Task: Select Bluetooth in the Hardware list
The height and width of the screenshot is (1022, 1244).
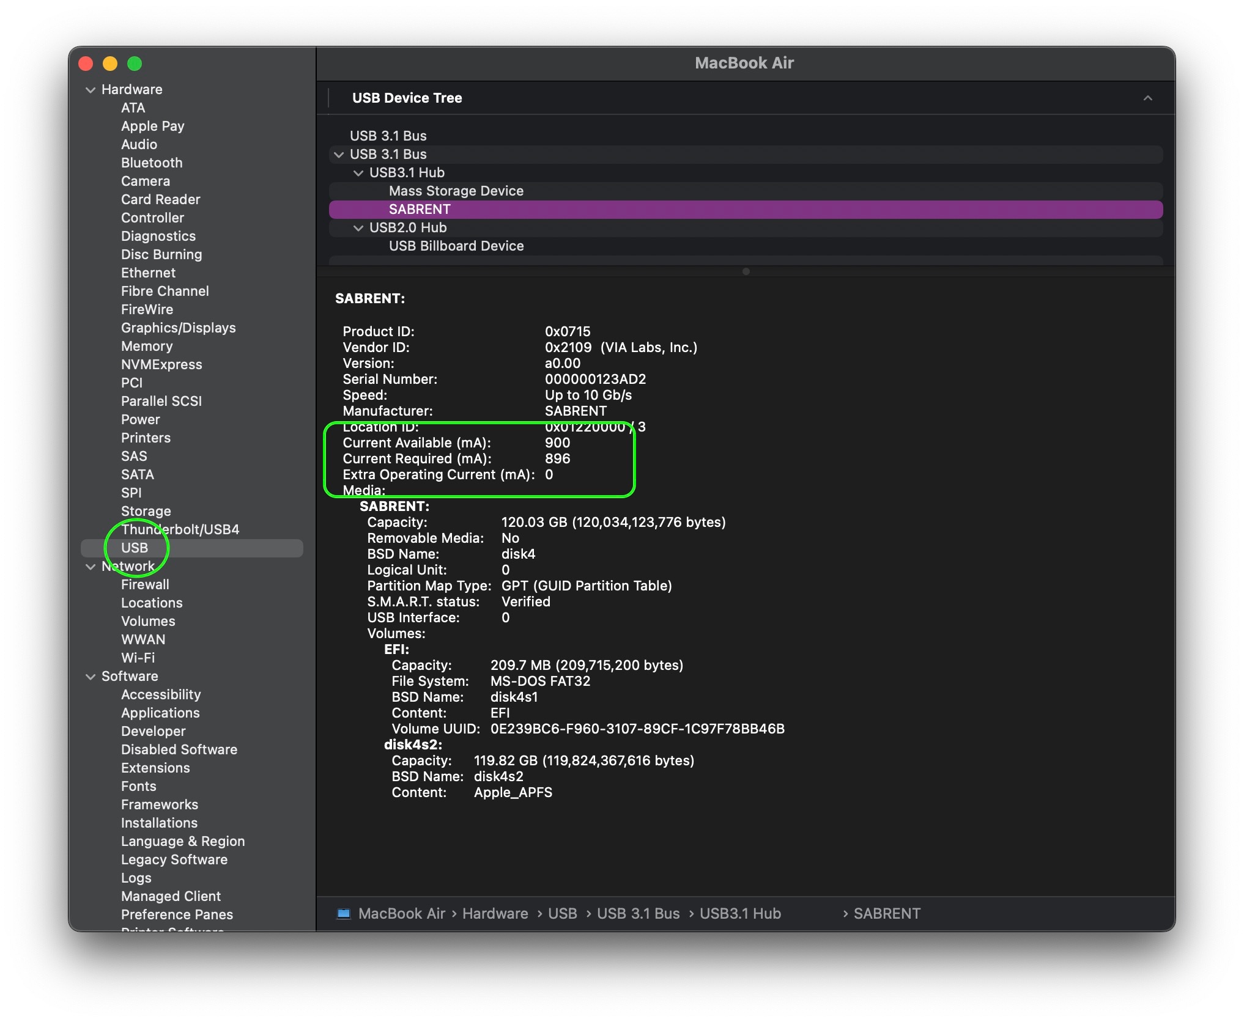Action: pos(152,163)
